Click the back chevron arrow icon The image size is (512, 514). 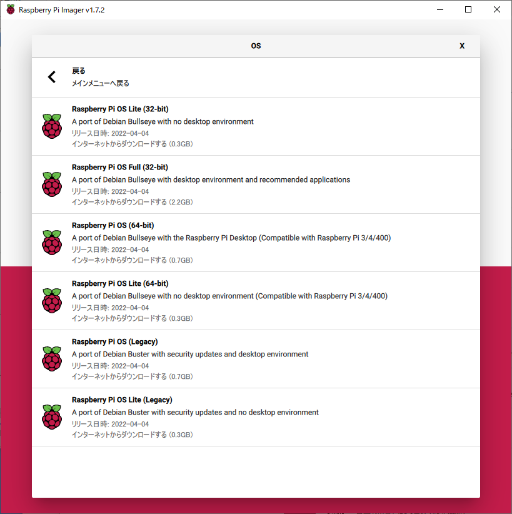[52, 77]
